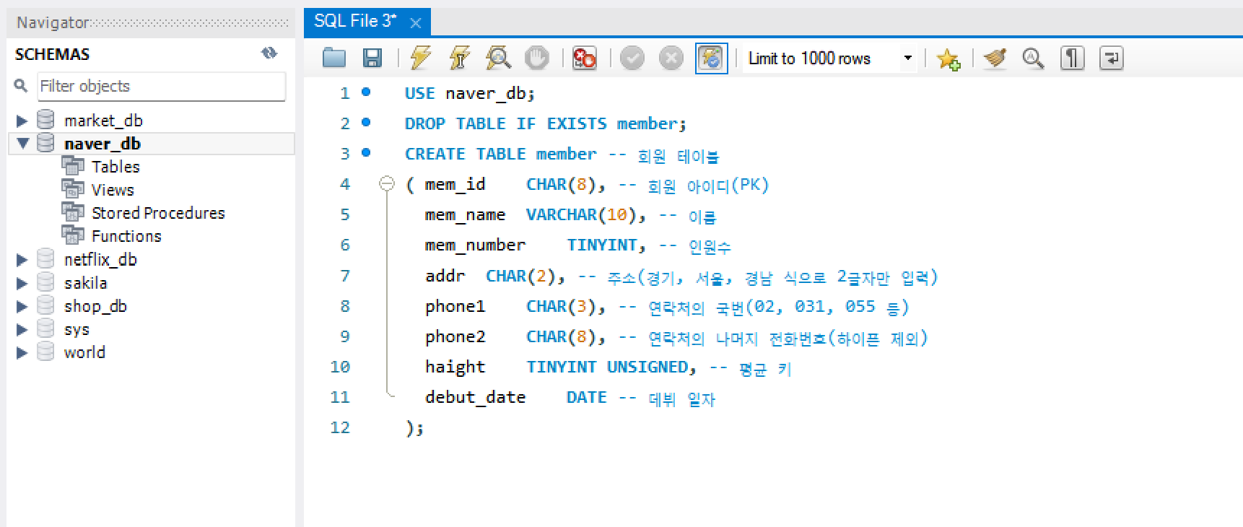1243x527 pixels.
Task: Save the script with the floppy icon
Action: tap(372, 58)
